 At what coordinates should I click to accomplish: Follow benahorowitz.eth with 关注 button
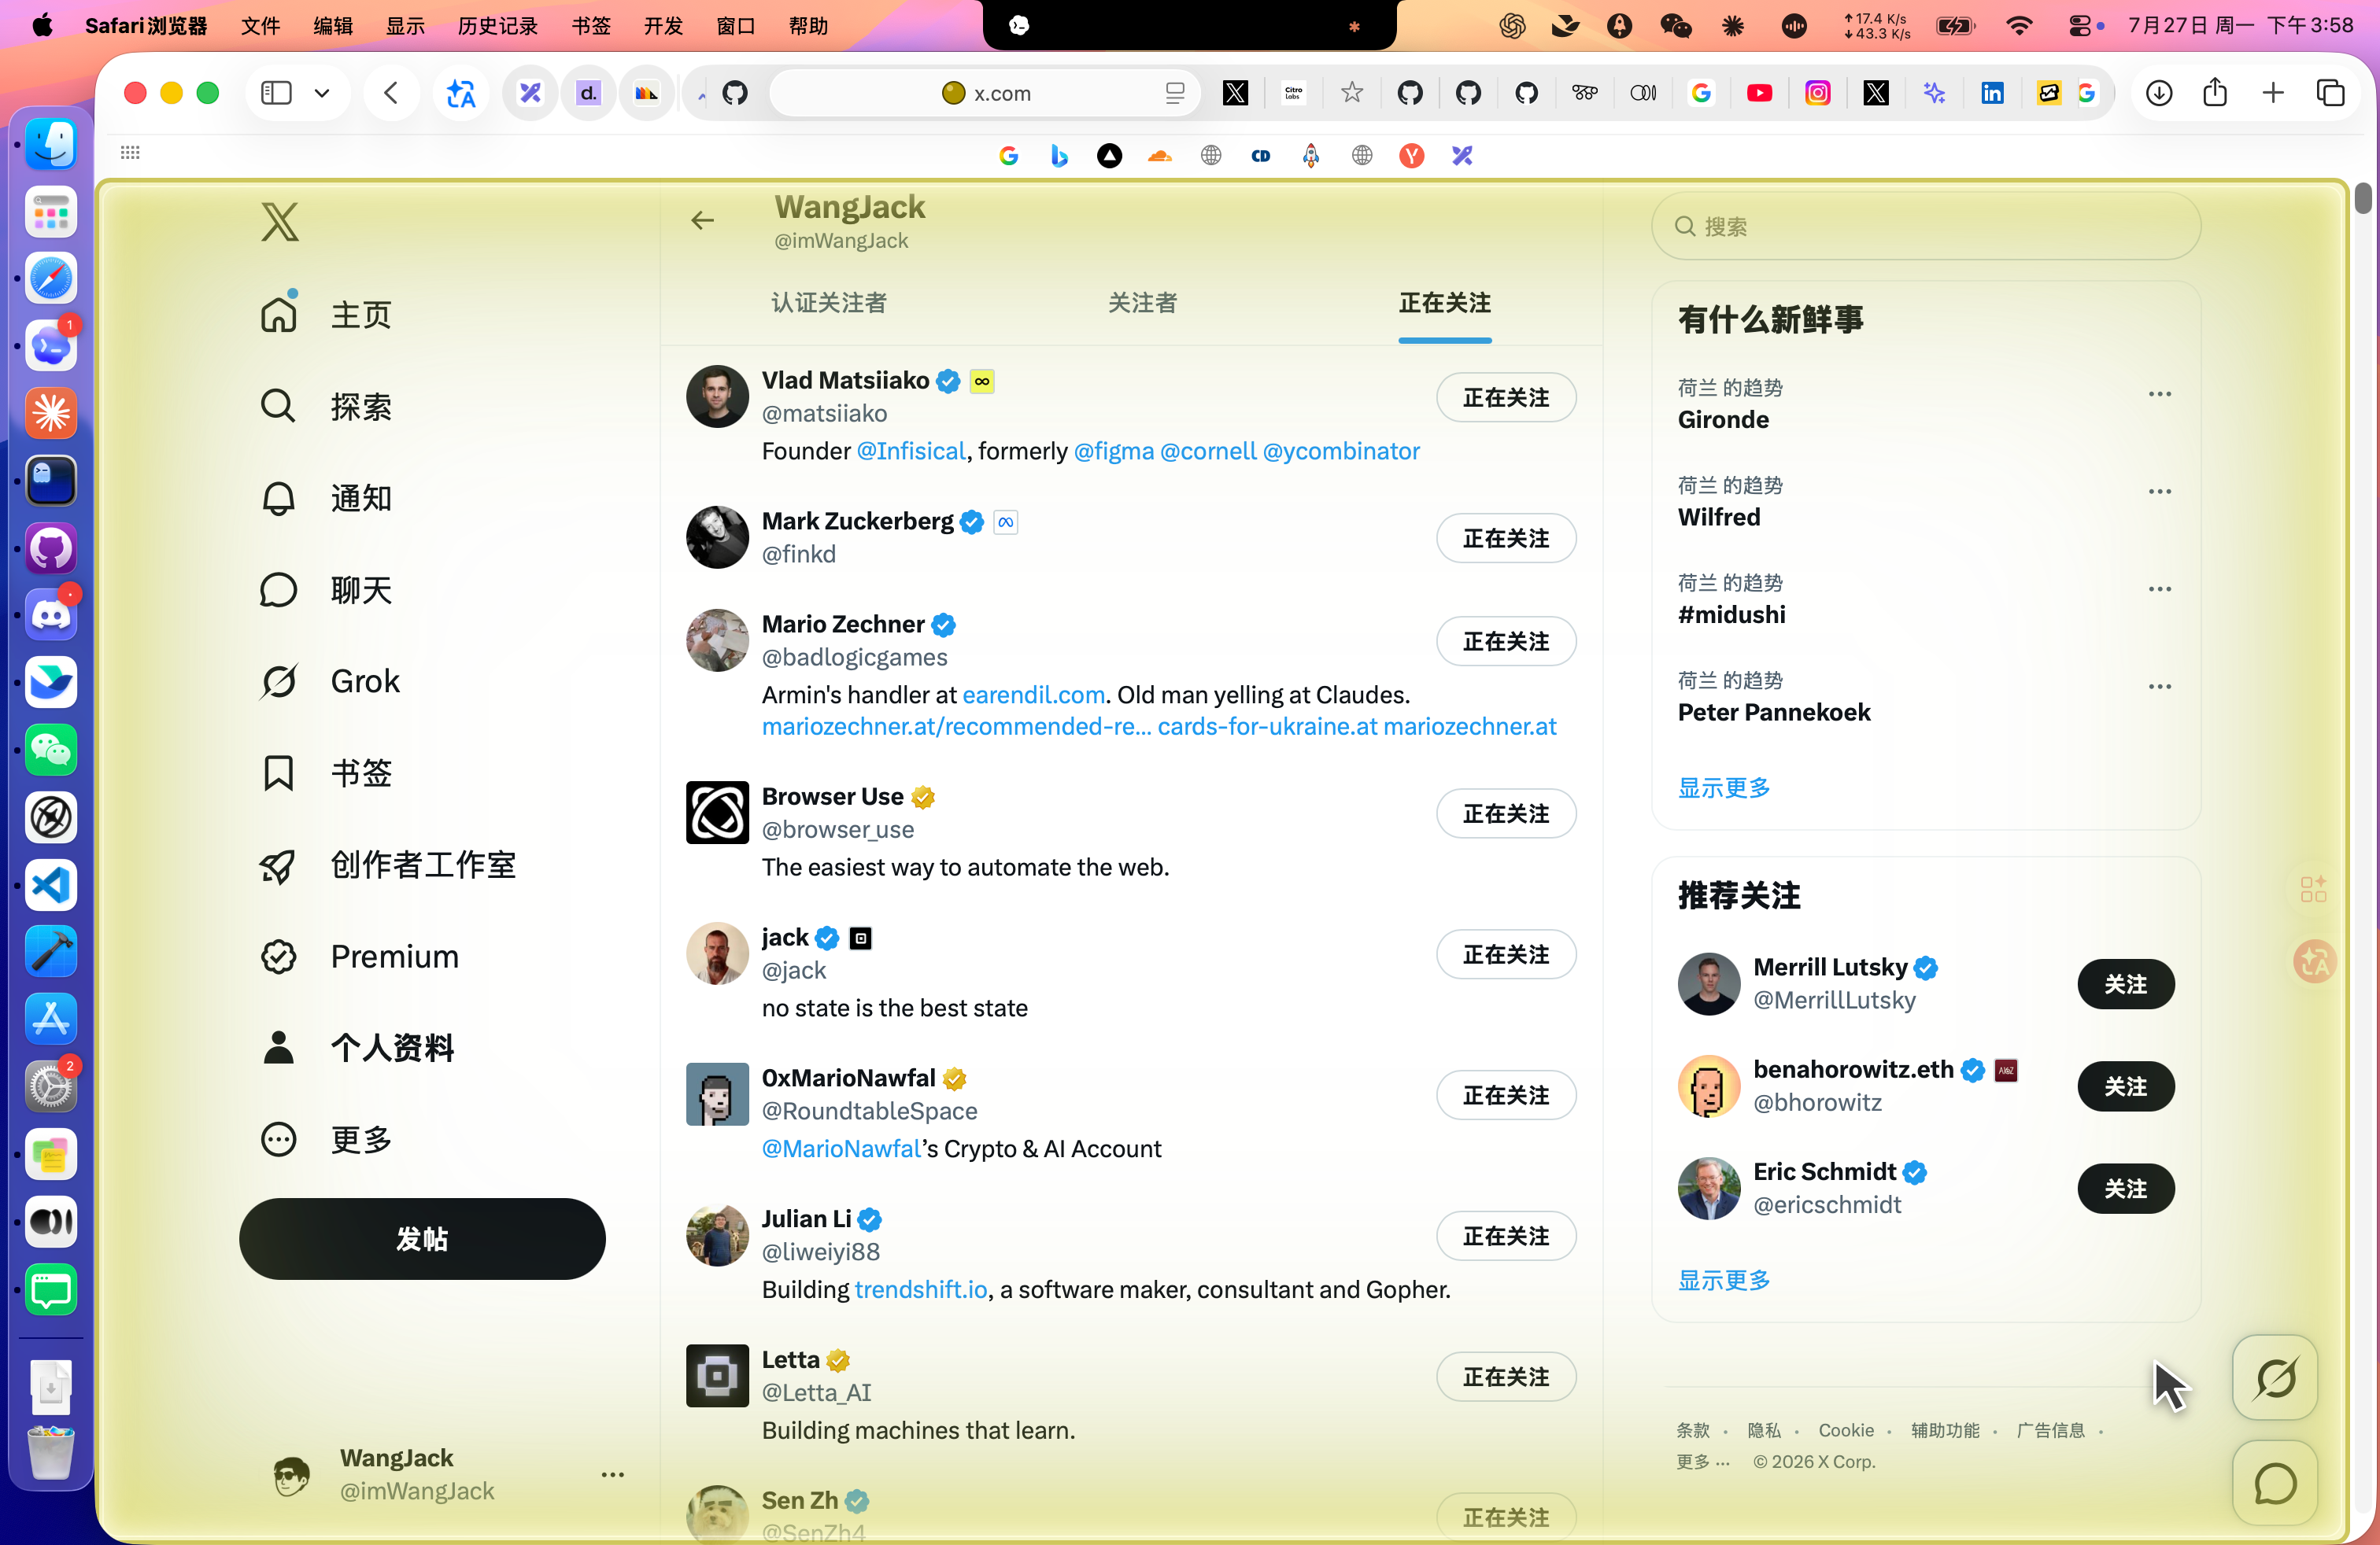(x=2125, y=1086)
